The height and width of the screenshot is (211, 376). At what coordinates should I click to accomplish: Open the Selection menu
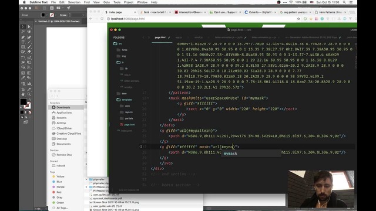(x=74, y=2)
